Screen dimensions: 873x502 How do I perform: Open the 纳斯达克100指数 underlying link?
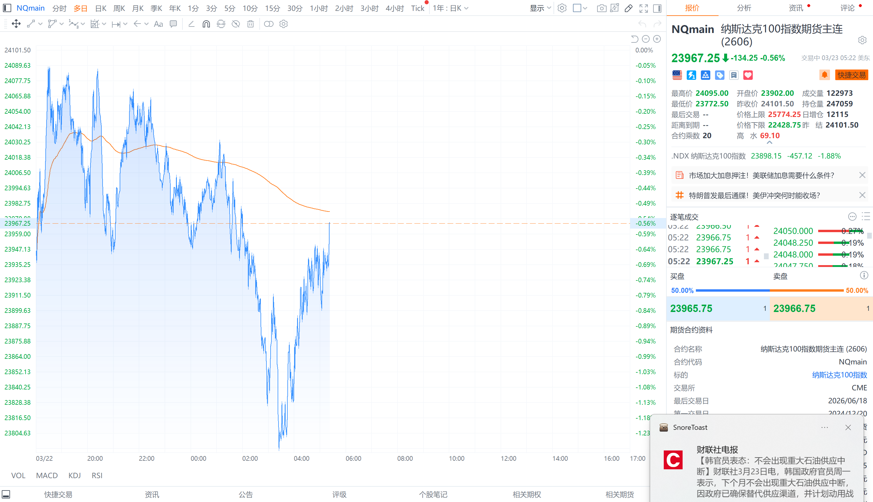point(839,375)
